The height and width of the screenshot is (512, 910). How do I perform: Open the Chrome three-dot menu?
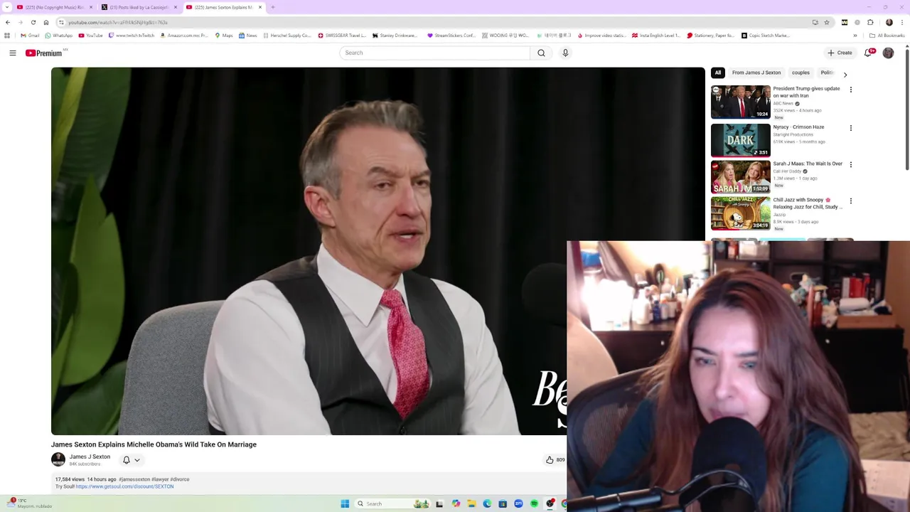903,22
